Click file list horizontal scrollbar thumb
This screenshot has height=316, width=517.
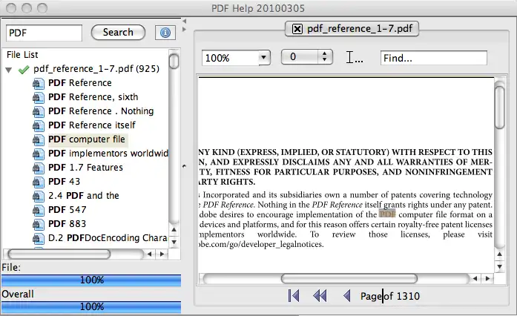click(59, 254)
